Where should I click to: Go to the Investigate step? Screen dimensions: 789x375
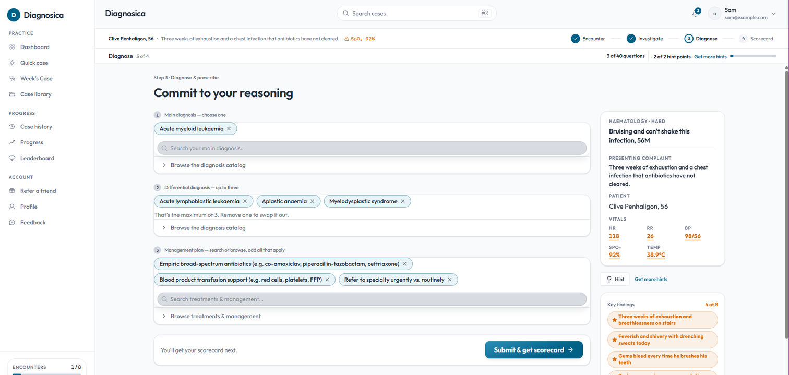click(x=644, y=39)
